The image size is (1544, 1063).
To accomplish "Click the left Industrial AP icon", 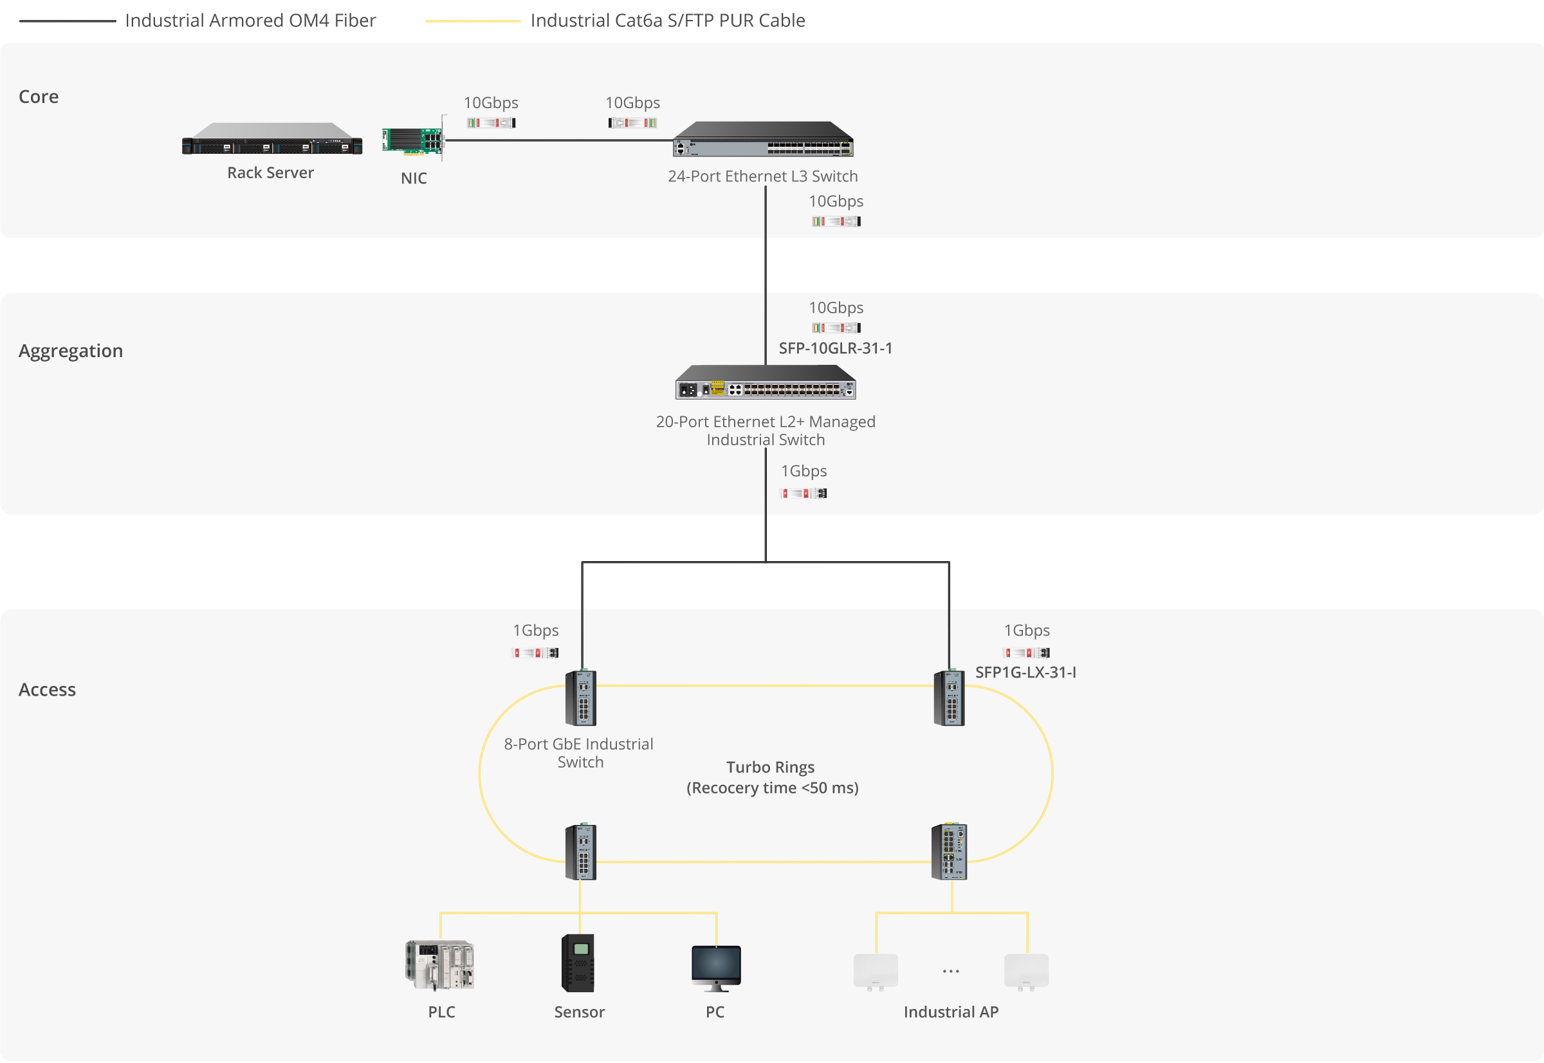I will (876, 972).
